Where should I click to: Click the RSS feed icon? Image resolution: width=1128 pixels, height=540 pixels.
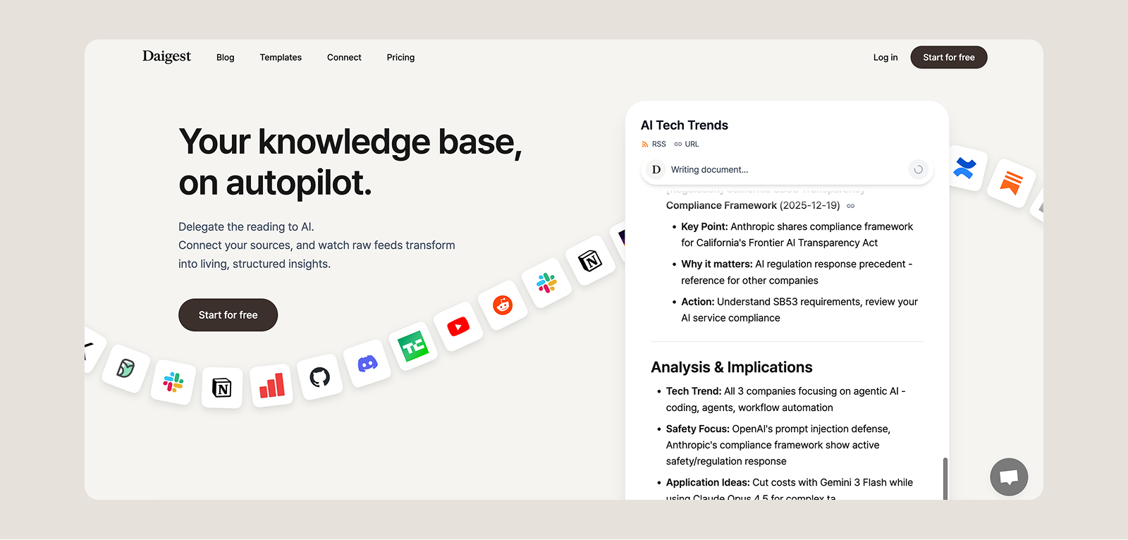pos(644,145)
